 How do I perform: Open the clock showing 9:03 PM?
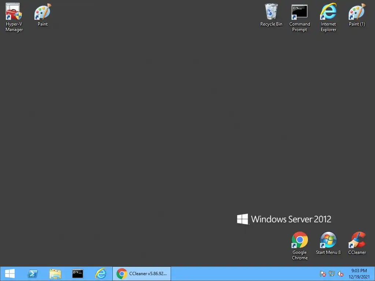coord(359,274)
